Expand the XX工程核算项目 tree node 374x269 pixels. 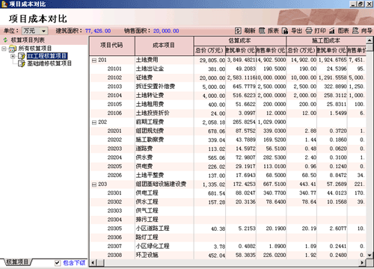pos(13,56)
